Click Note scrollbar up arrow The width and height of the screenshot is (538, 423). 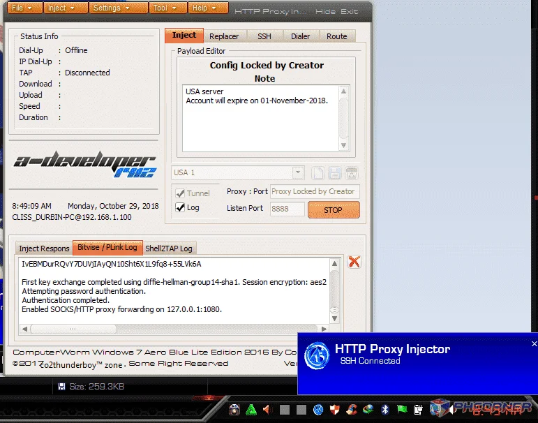click(343, 91)
